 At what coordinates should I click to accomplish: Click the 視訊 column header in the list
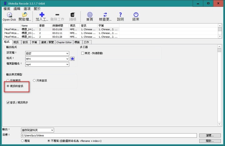[74, 26]
